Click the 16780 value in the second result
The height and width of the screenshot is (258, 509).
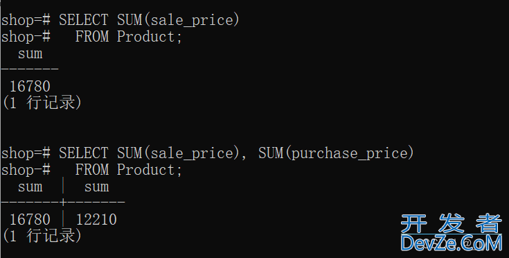[30, 220]
